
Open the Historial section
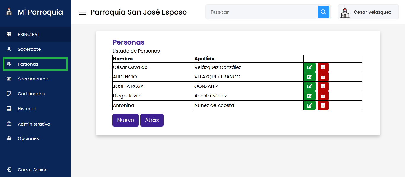pos(26,109)
